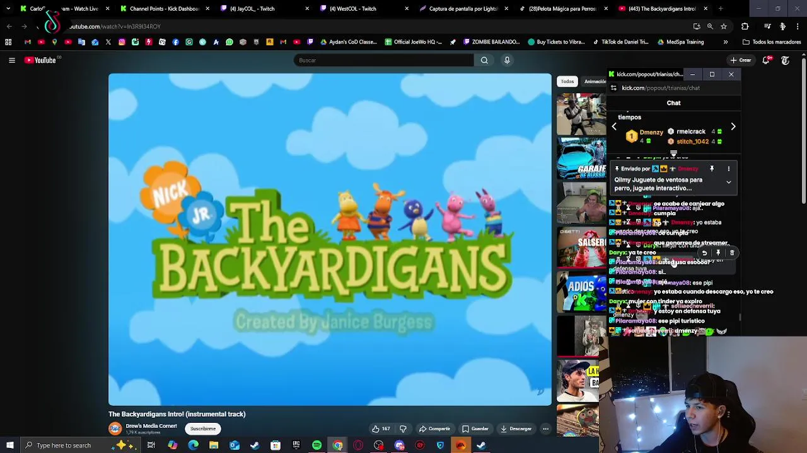Switch to Pelota Mágica para Perros tab
807x453 pixels.
click(x=561, y=9)
